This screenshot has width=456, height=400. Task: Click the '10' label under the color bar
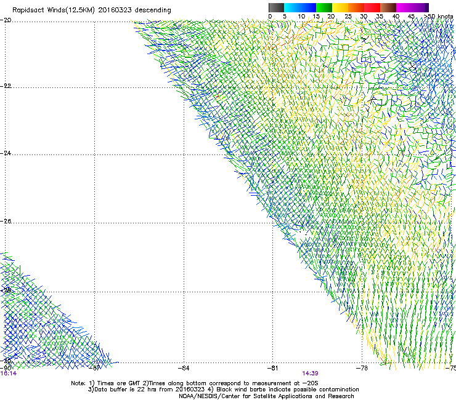click(x=301, y=17)
